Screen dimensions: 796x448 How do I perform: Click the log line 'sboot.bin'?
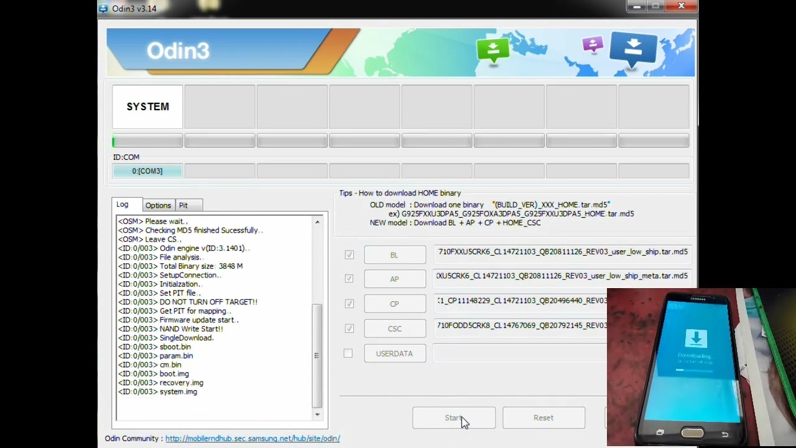(154, 347)
